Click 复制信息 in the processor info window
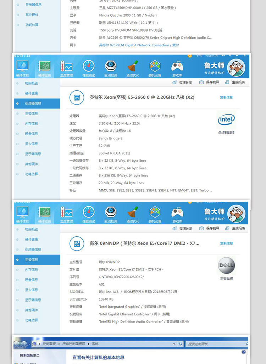The height and width of the screenshot is (364, 266). [x=226, y=97]
